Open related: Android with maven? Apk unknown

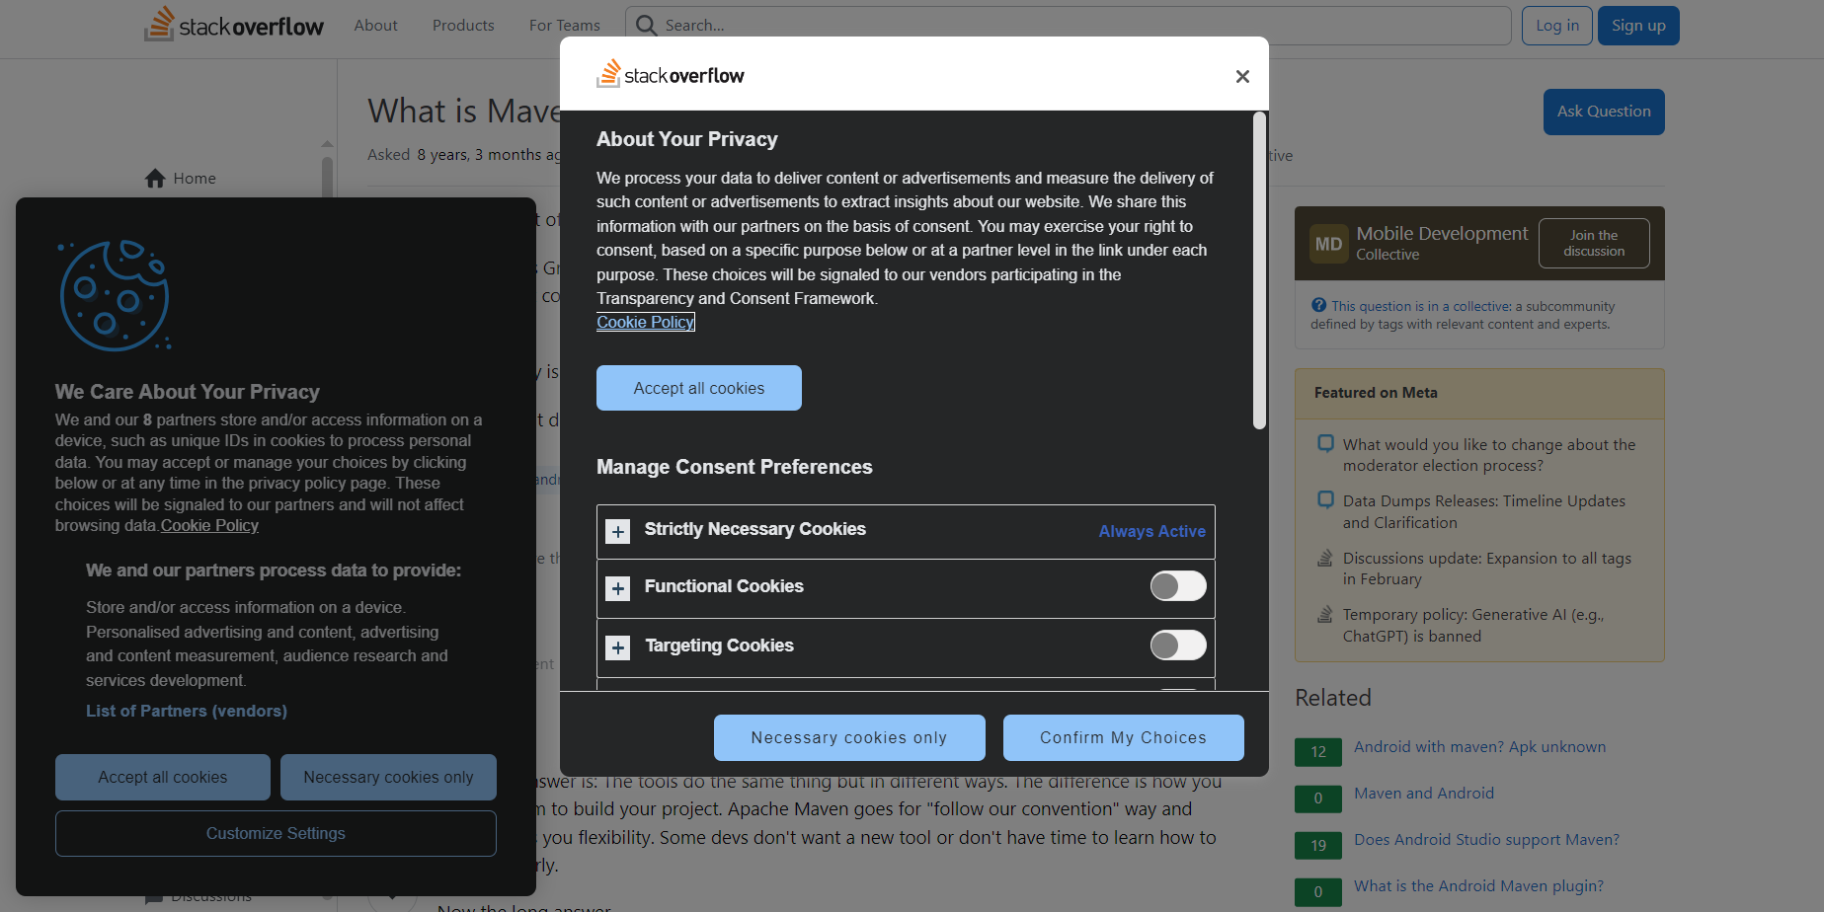coord(1479,746)
